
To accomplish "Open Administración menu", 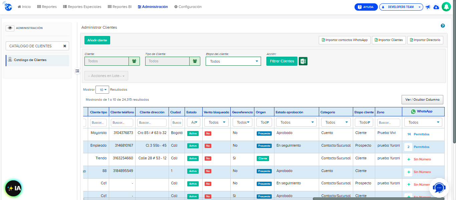I will coord(153,7).
